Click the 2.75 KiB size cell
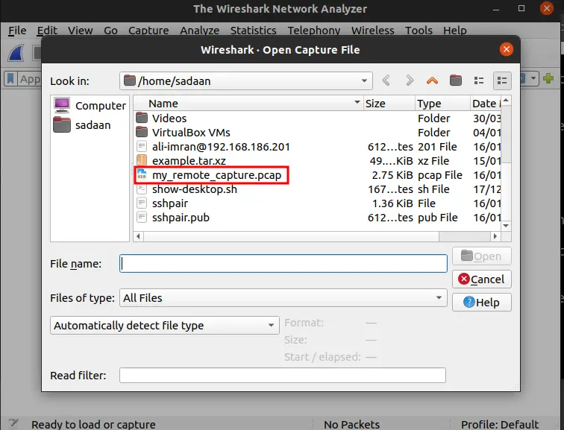 click(x=392, y=175)
